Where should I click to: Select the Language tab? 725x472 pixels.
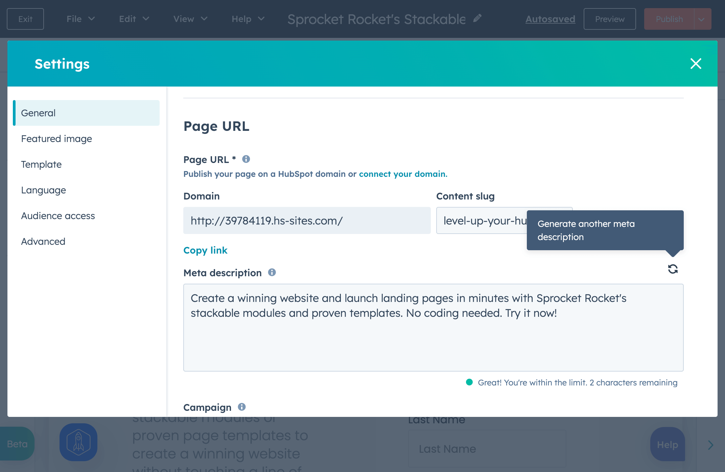pos(86,190)
